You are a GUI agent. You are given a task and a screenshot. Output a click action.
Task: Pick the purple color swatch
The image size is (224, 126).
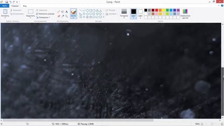178,10
